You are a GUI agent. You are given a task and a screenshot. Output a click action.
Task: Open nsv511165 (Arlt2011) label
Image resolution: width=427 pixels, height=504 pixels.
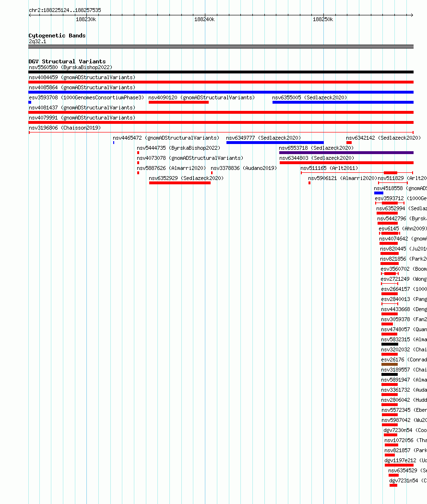(x=329, y=168)
